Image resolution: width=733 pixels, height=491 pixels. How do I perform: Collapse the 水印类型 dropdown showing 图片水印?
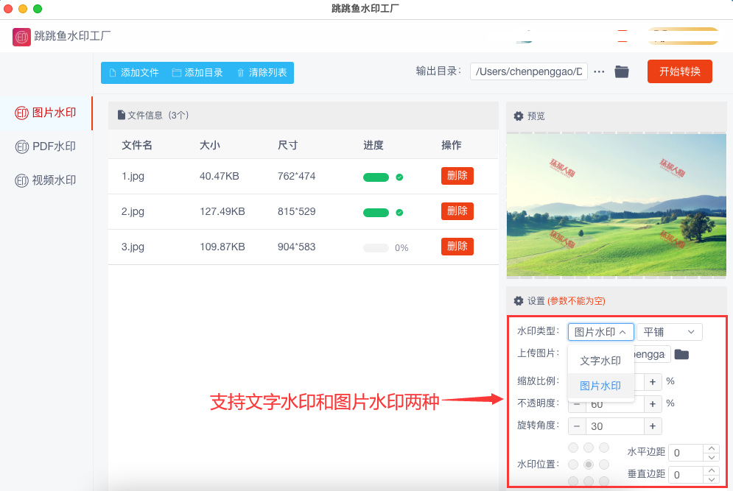600,332
